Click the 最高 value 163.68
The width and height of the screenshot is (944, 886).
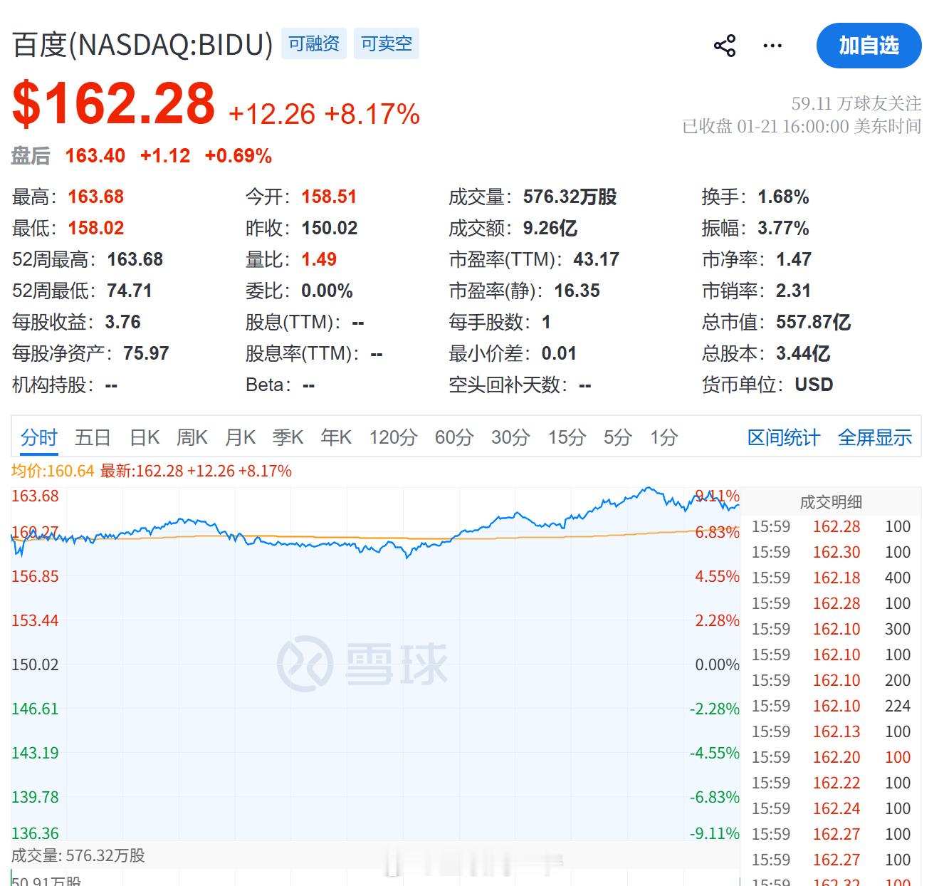point(96,197)
